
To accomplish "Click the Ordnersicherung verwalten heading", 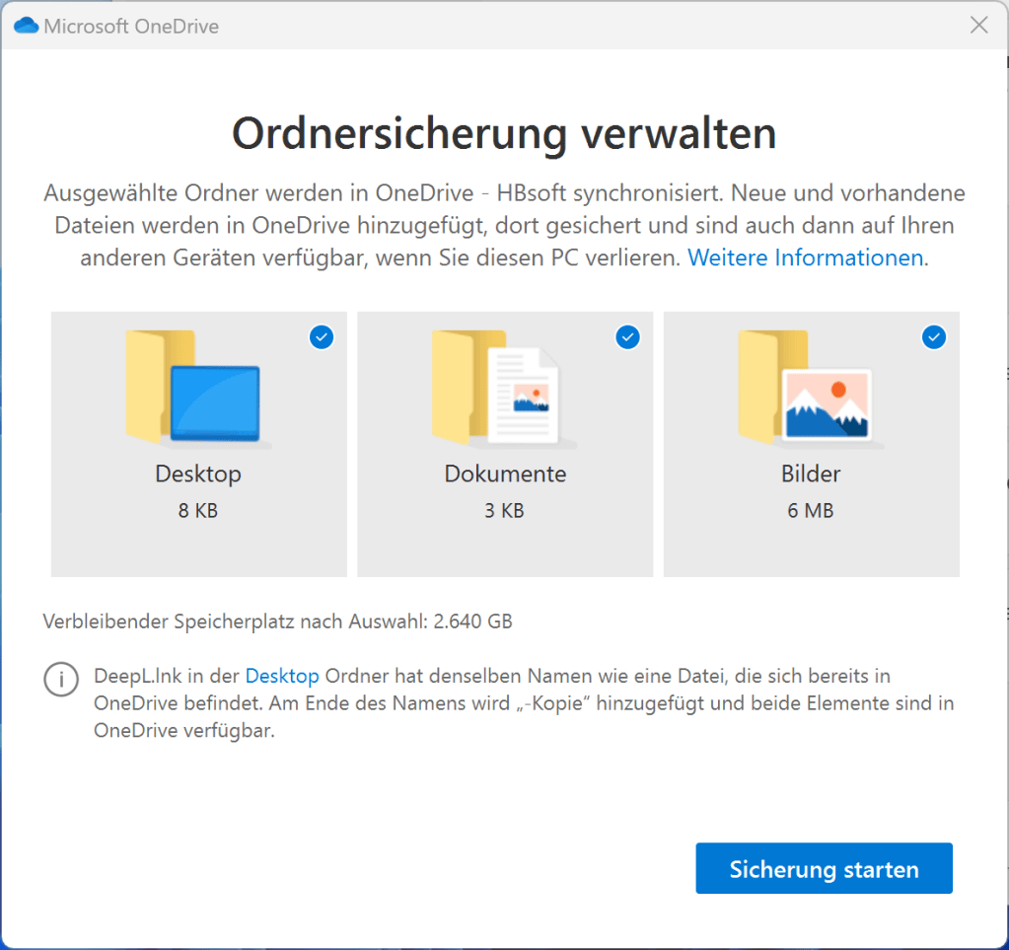I will pos(504,133).
